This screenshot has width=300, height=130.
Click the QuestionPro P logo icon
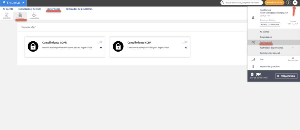tap(3, 3)
